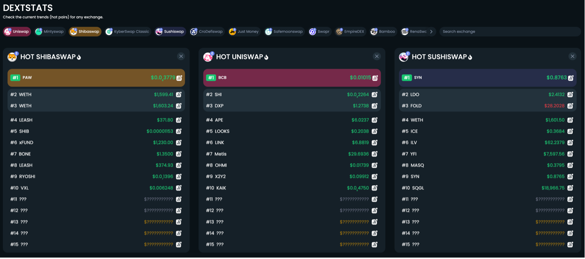Viewport: 585px width, 259px height.
Task: Toggle the Safemoonswap exchange chip
Action: click(284, 31)
